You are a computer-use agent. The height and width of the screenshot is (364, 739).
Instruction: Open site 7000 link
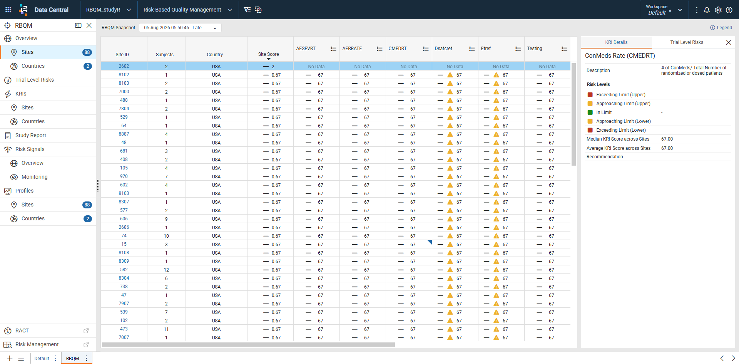(x=124, y=92)
